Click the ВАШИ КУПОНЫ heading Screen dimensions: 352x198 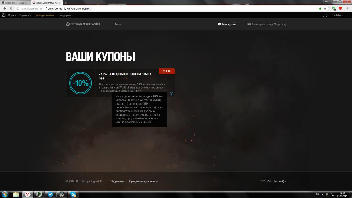100,57
